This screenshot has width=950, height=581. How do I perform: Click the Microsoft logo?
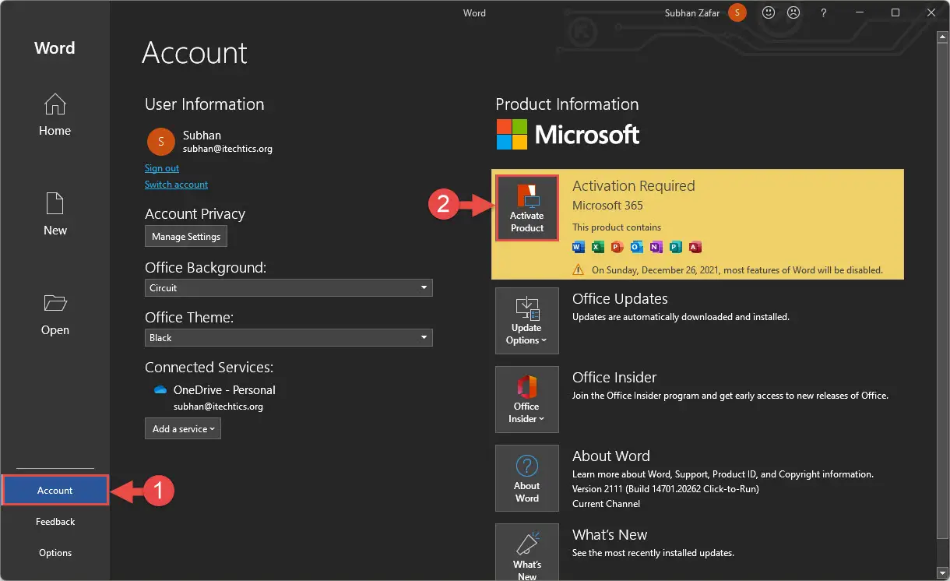(568, 135)
